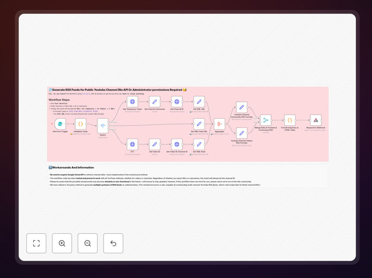Click the 'No need to acquire Google Cloud API' line
This screenshot has height=278, width=372.
(x=99, y=174)
